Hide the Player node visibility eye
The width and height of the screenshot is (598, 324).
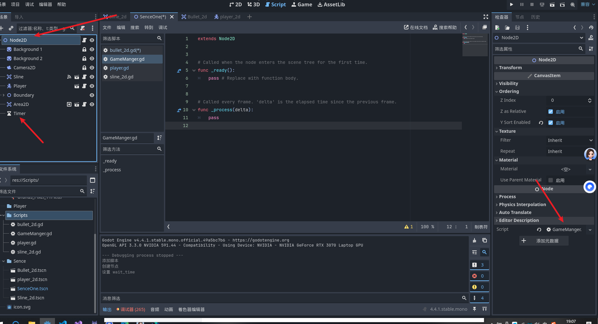(x=92, y=86)
